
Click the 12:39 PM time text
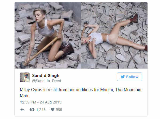[29, 102]
